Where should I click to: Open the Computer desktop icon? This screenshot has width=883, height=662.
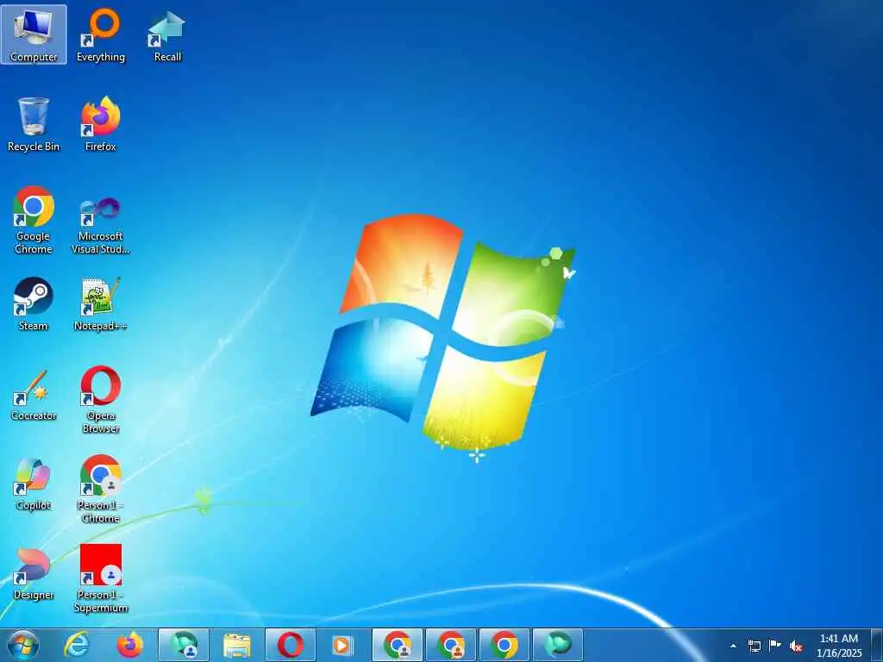tap(34, 34)
